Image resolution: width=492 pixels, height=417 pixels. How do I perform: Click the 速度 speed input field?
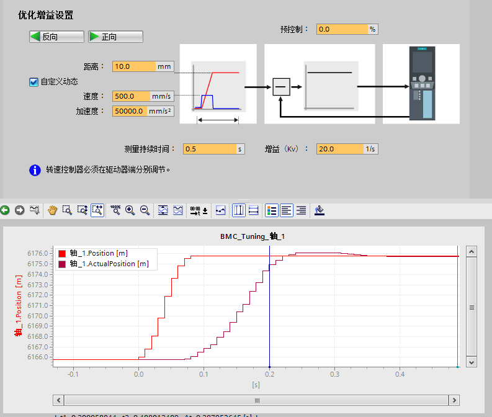point(131,96)
